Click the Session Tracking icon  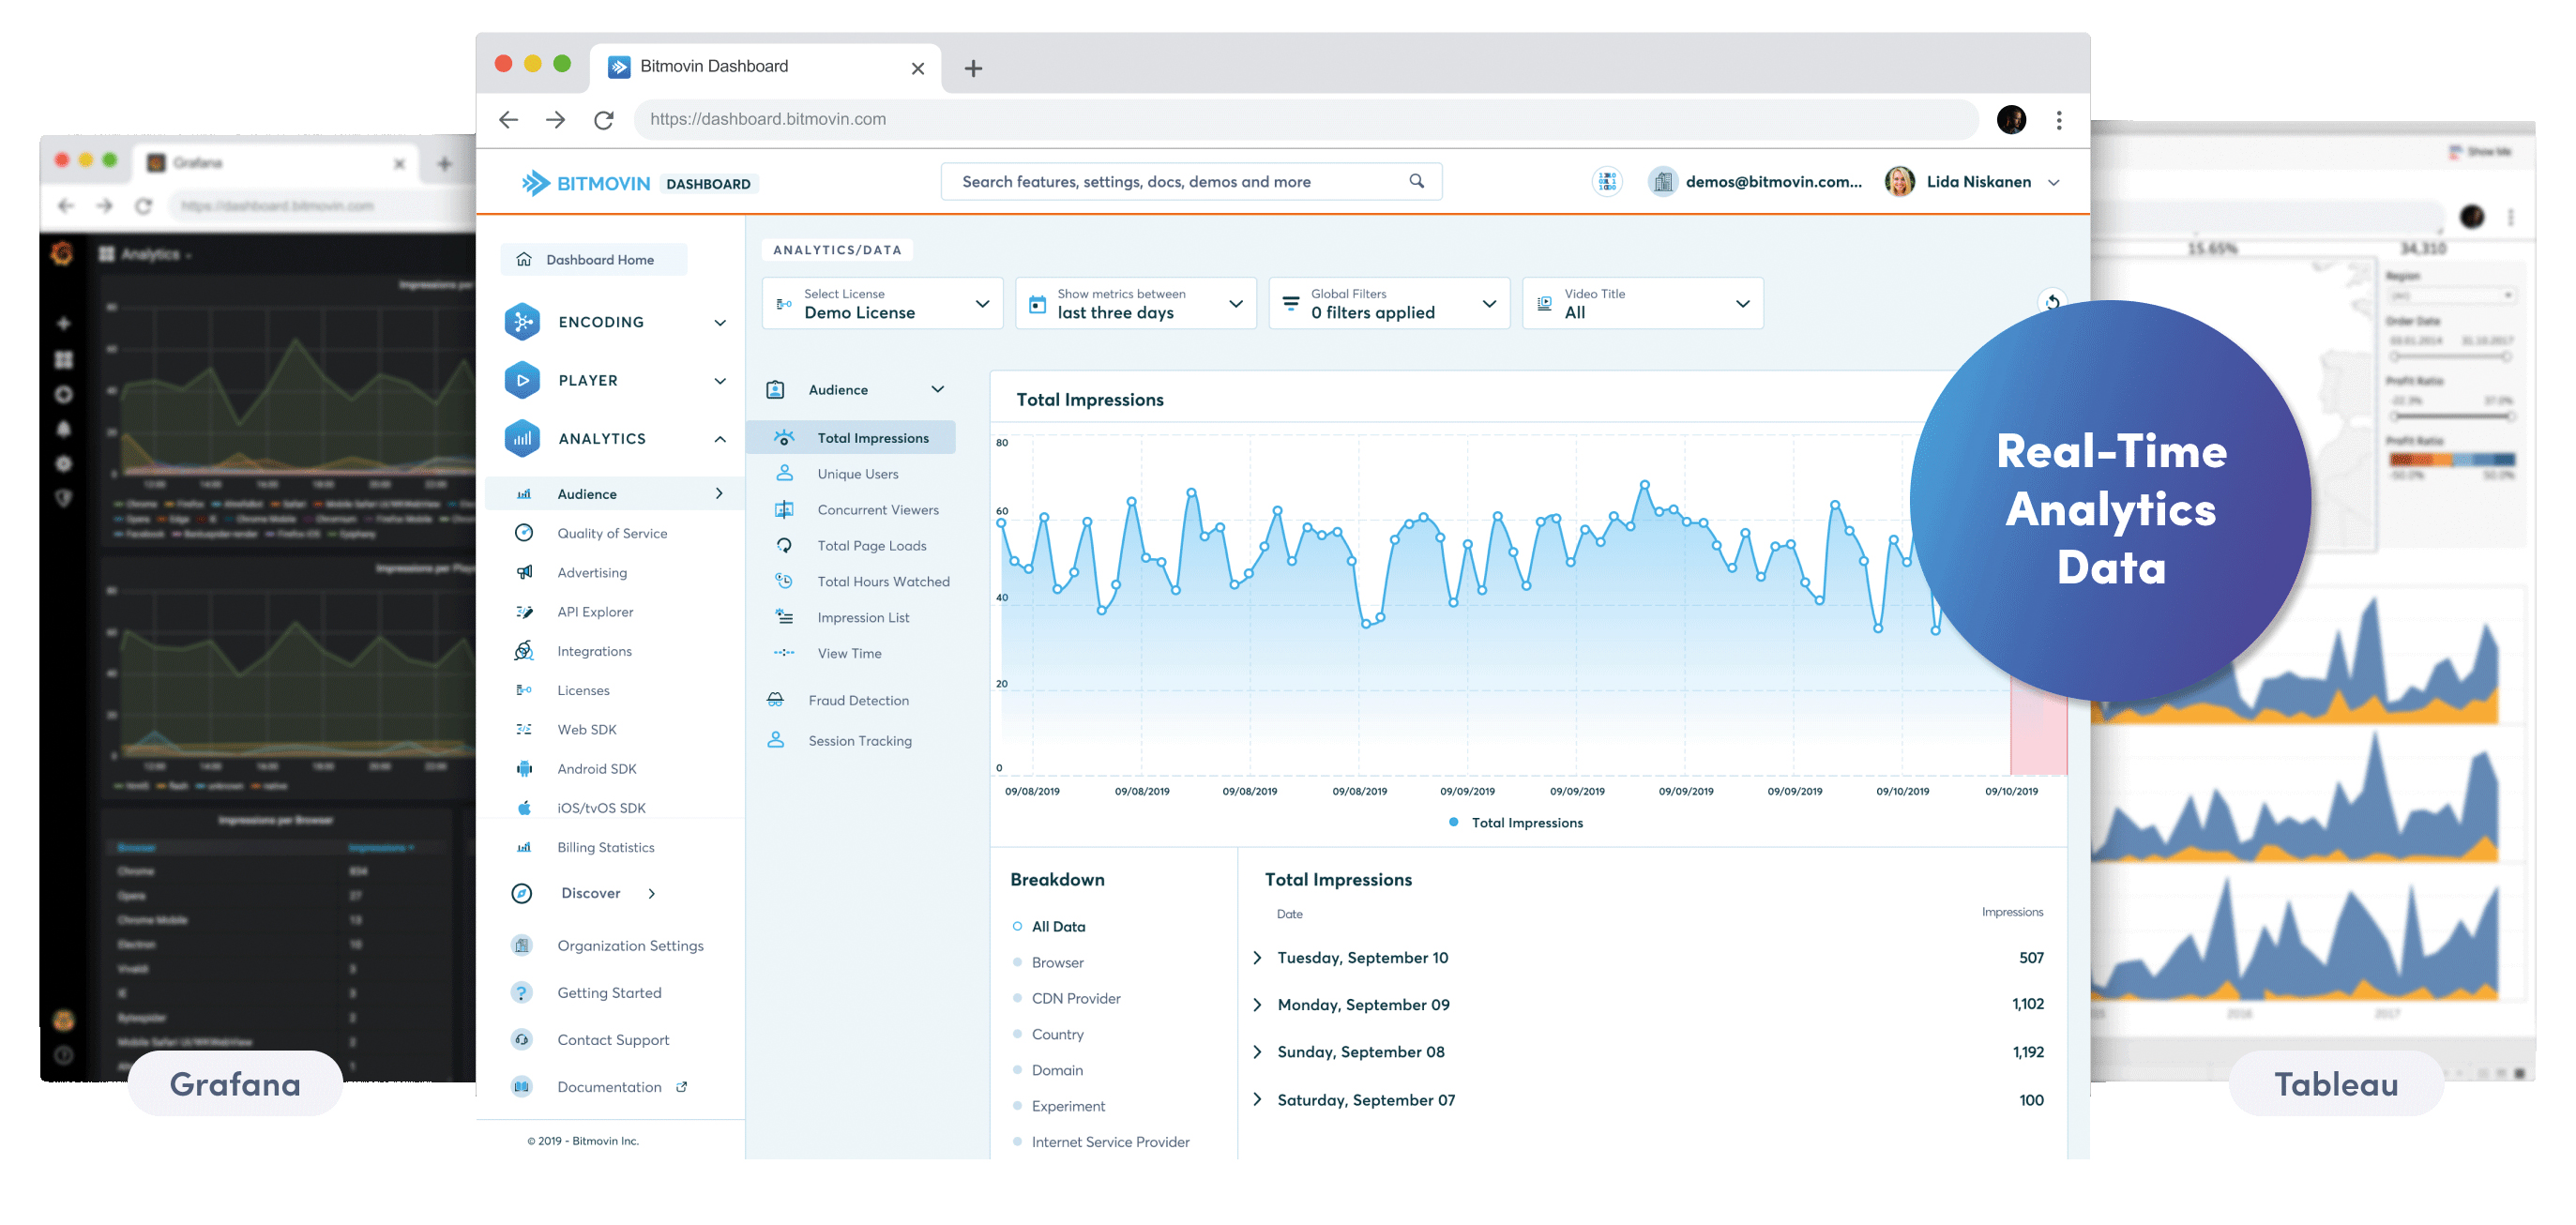coord(775,740)
